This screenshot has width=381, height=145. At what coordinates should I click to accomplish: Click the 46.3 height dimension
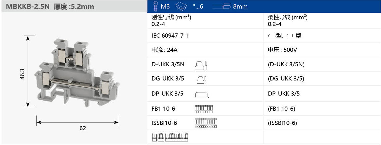coord(22,74)
